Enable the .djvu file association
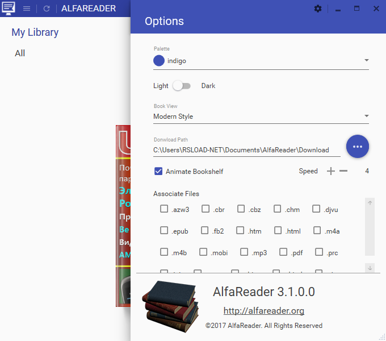Screen dimensions: 386x341 point(316,209)
